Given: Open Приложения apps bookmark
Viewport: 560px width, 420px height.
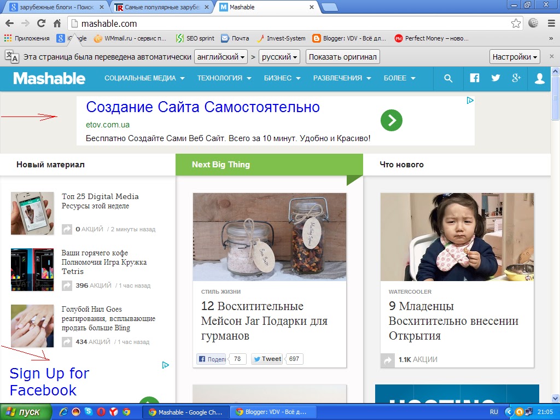Looking at the screenshot, I should (27, 38).
